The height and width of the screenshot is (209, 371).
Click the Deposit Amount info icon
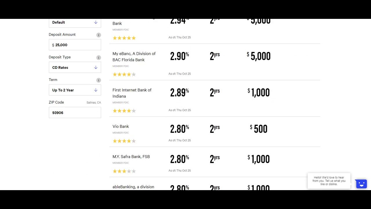[x=99, y=35]
